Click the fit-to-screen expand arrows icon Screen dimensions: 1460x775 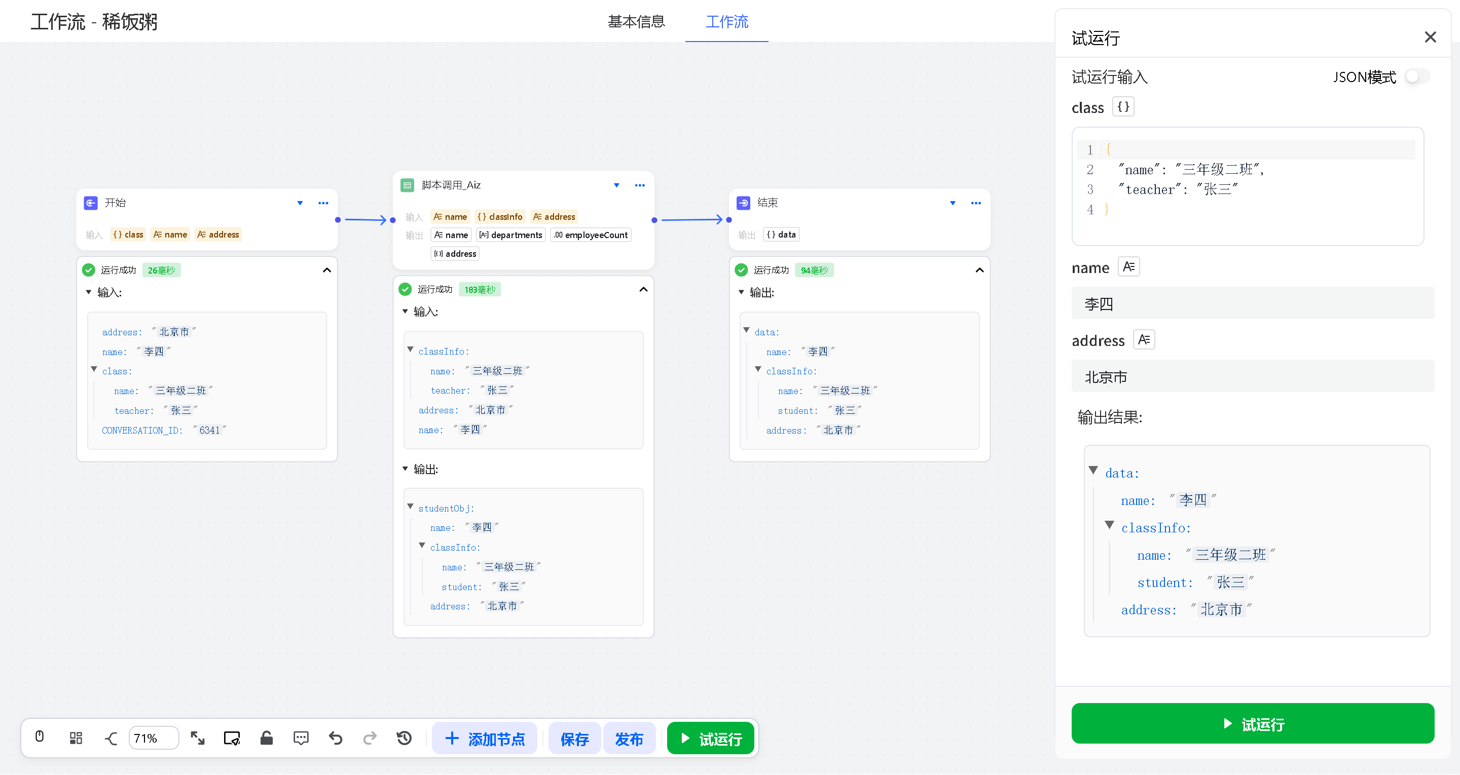coord(197,738)
